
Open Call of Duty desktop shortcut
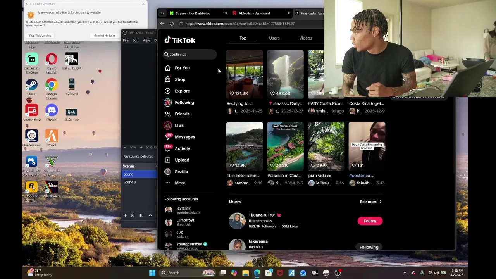(72, 61)
